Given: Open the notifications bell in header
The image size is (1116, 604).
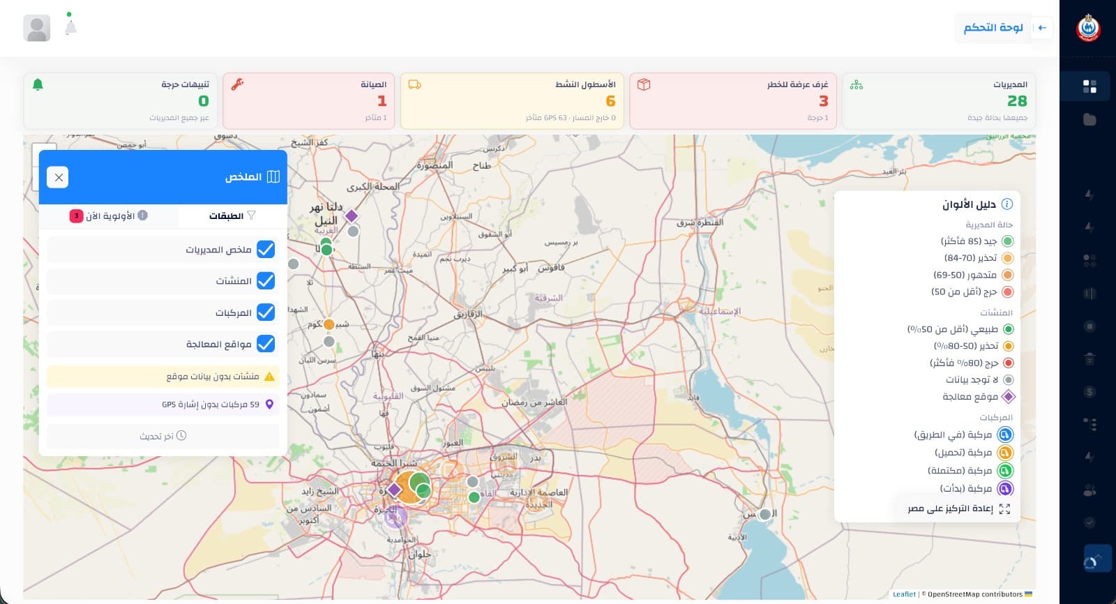Looking at the screenshot, I should click(x=70, y=27).
